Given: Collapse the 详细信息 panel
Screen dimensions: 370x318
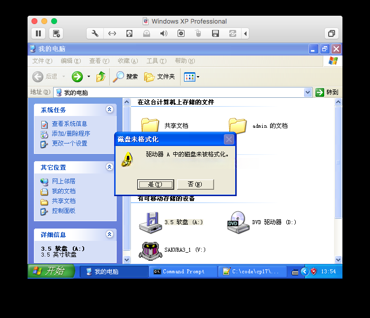Looking at the screenshot, I should (110, 234).
